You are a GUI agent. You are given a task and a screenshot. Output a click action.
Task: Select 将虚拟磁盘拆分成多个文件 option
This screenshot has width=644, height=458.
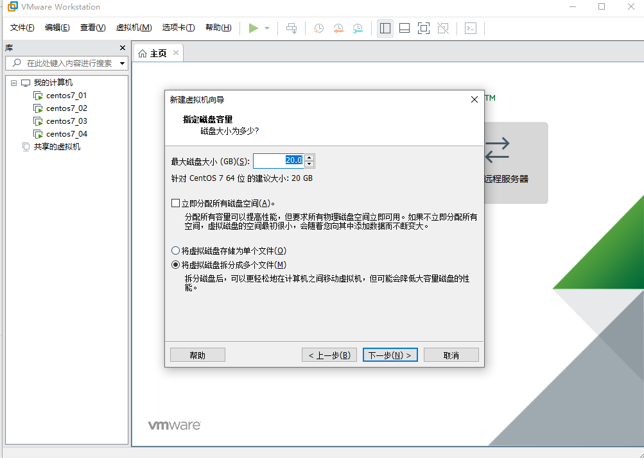175,264
